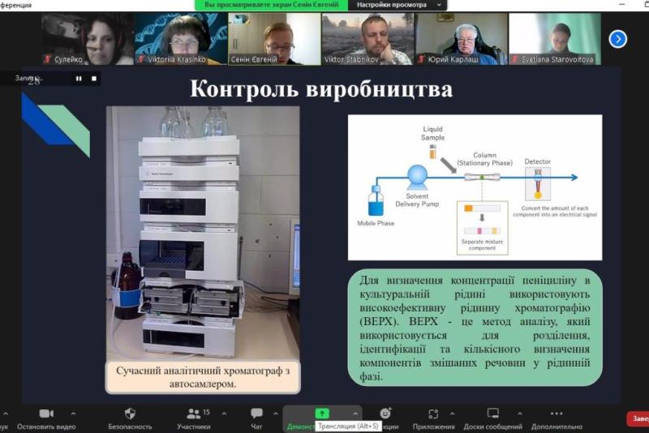Open the Chat panel
The height and width of the screenshot is (433, 649).
pos(256,418)
